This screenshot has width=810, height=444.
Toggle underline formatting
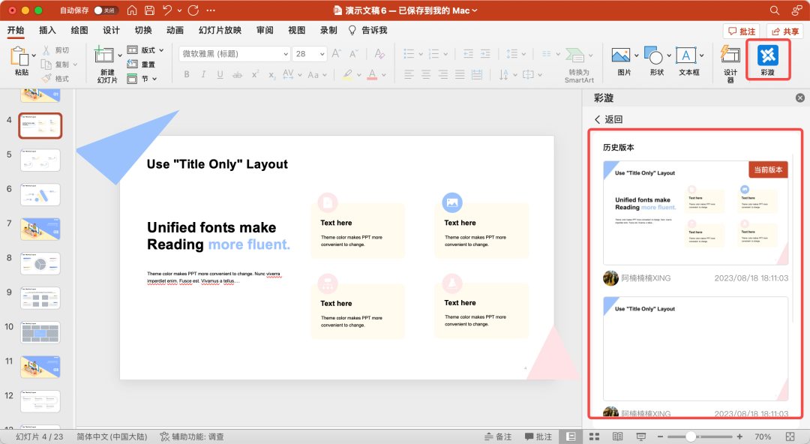(x=220, y=75)
